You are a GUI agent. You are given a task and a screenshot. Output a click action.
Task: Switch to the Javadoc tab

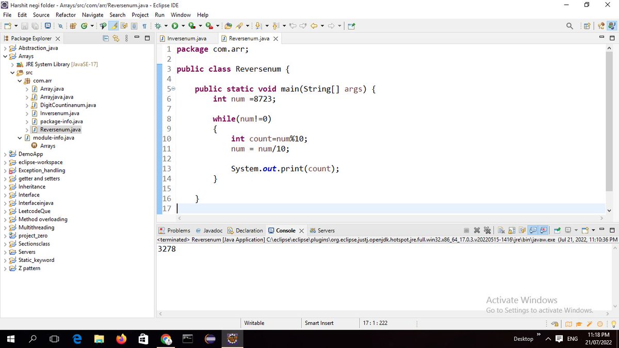(209, 230)
